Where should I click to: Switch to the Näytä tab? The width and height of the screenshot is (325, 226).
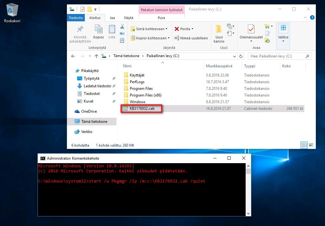coord(129,18)
